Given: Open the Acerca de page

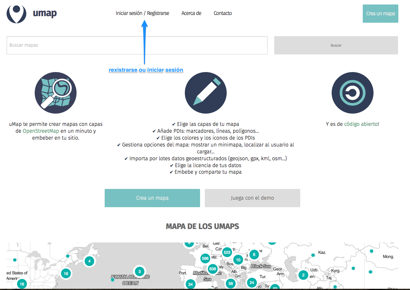Looking at the screenshot, I should pyautogui.click(x=191, y=13).
